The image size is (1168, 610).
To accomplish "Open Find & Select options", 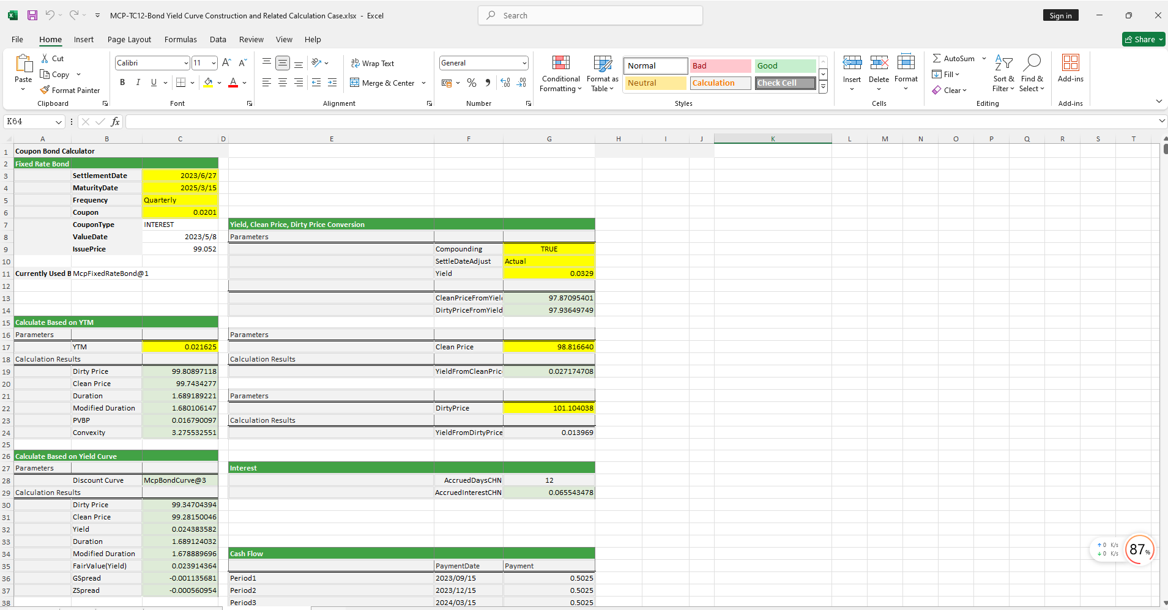I will pyautogui.click(x=1032, y=73).
